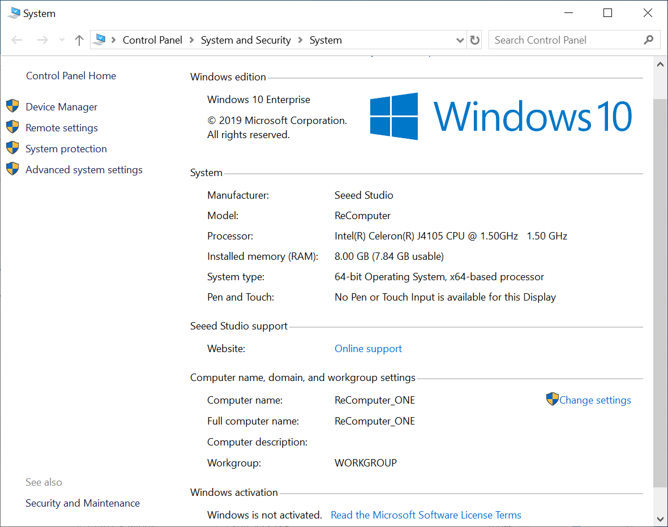The image size is (668, 527).
Task: Click the search magnifier icon
Action: 648,40
